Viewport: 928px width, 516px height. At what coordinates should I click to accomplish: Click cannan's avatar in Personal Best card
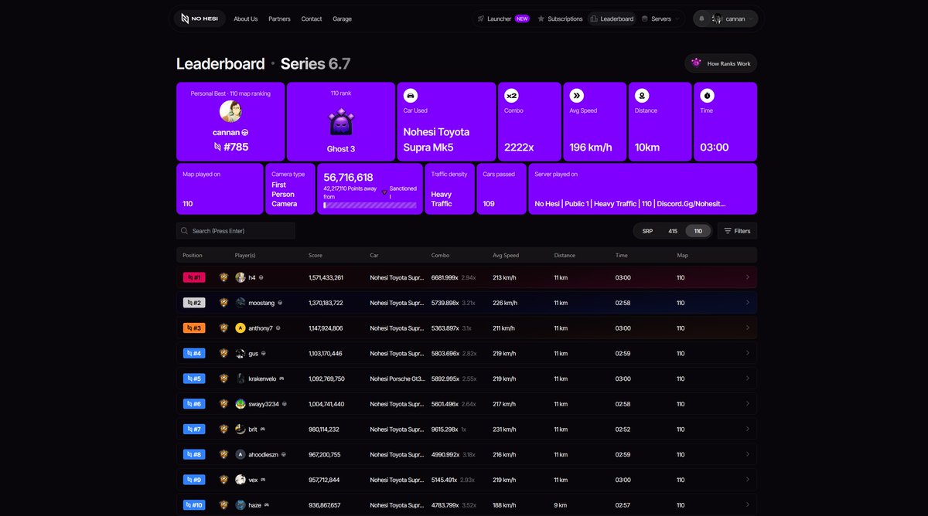click(230, 111)
